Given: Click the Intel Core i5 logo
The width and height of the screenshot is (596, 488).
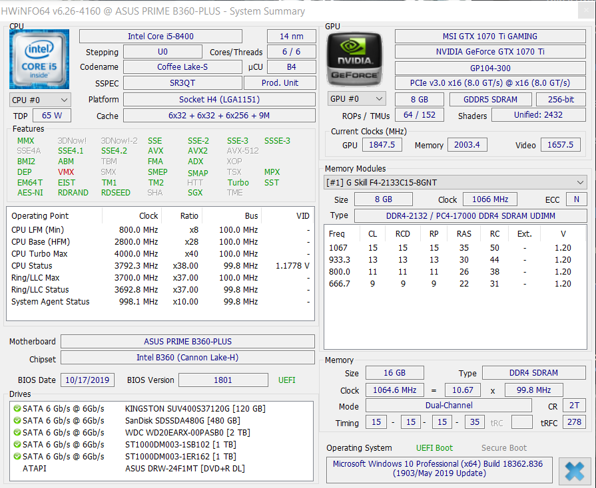Looking at the screenshot, I should tap(39, 59).
